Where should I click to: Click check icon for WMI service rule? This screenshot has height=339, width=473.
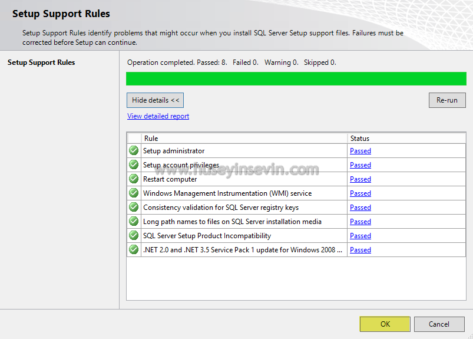(134, 193)
